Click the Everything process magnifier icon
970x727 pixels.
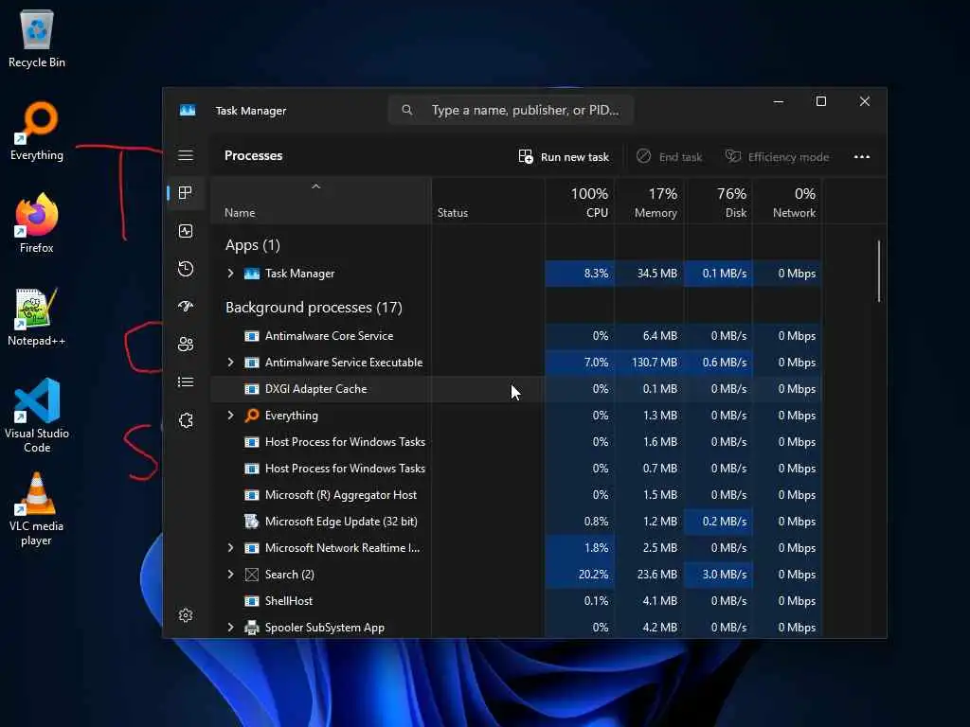click(x=252, y=416)
